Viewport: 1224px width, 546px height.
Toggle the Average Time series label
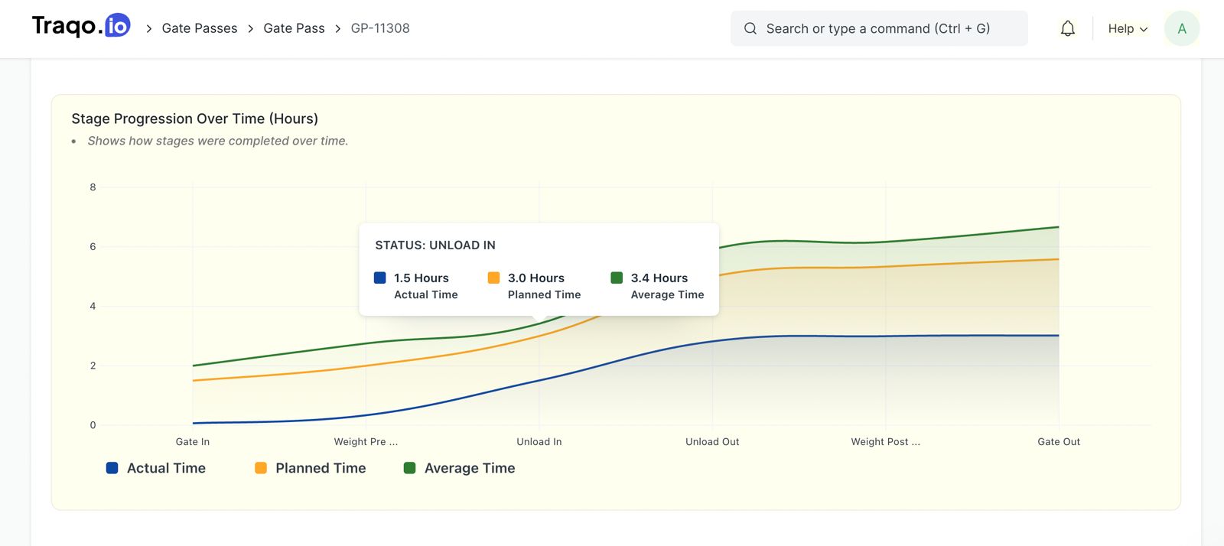tap(470, 468)
